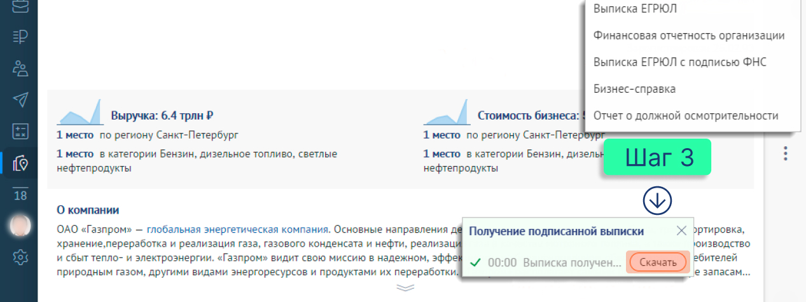The width and height of the screenshot is (806, 302).
Task: Click the О компании section heading
Action: (88, 210)
